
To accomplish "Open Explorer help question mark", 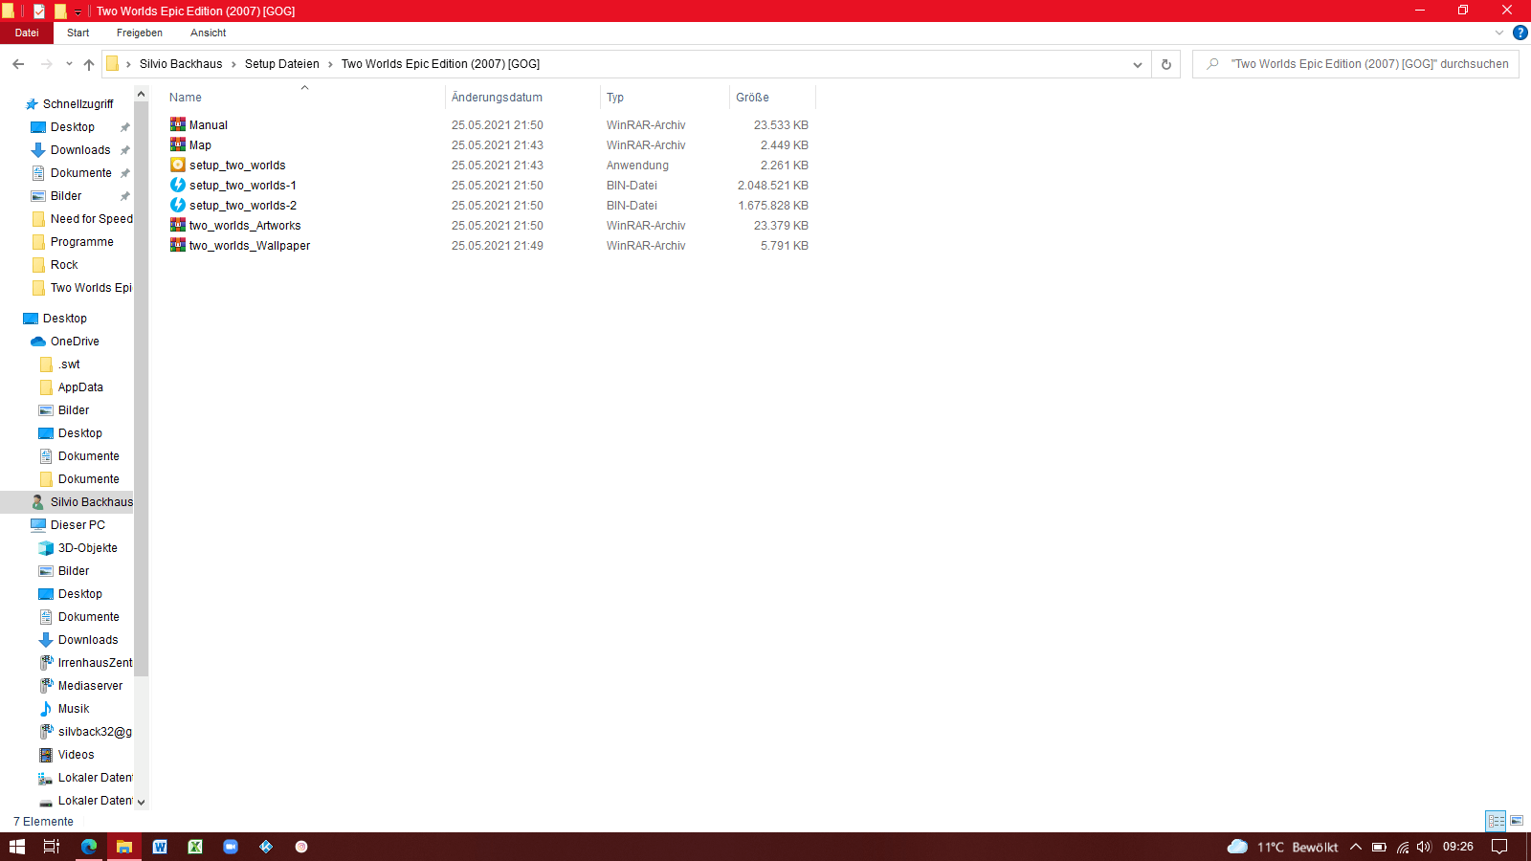I will (1520, 33).
